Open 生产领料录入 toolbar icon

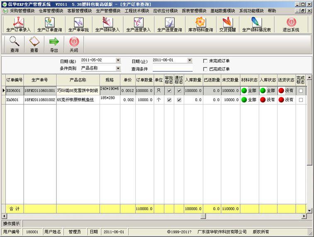tap(107, 22)
